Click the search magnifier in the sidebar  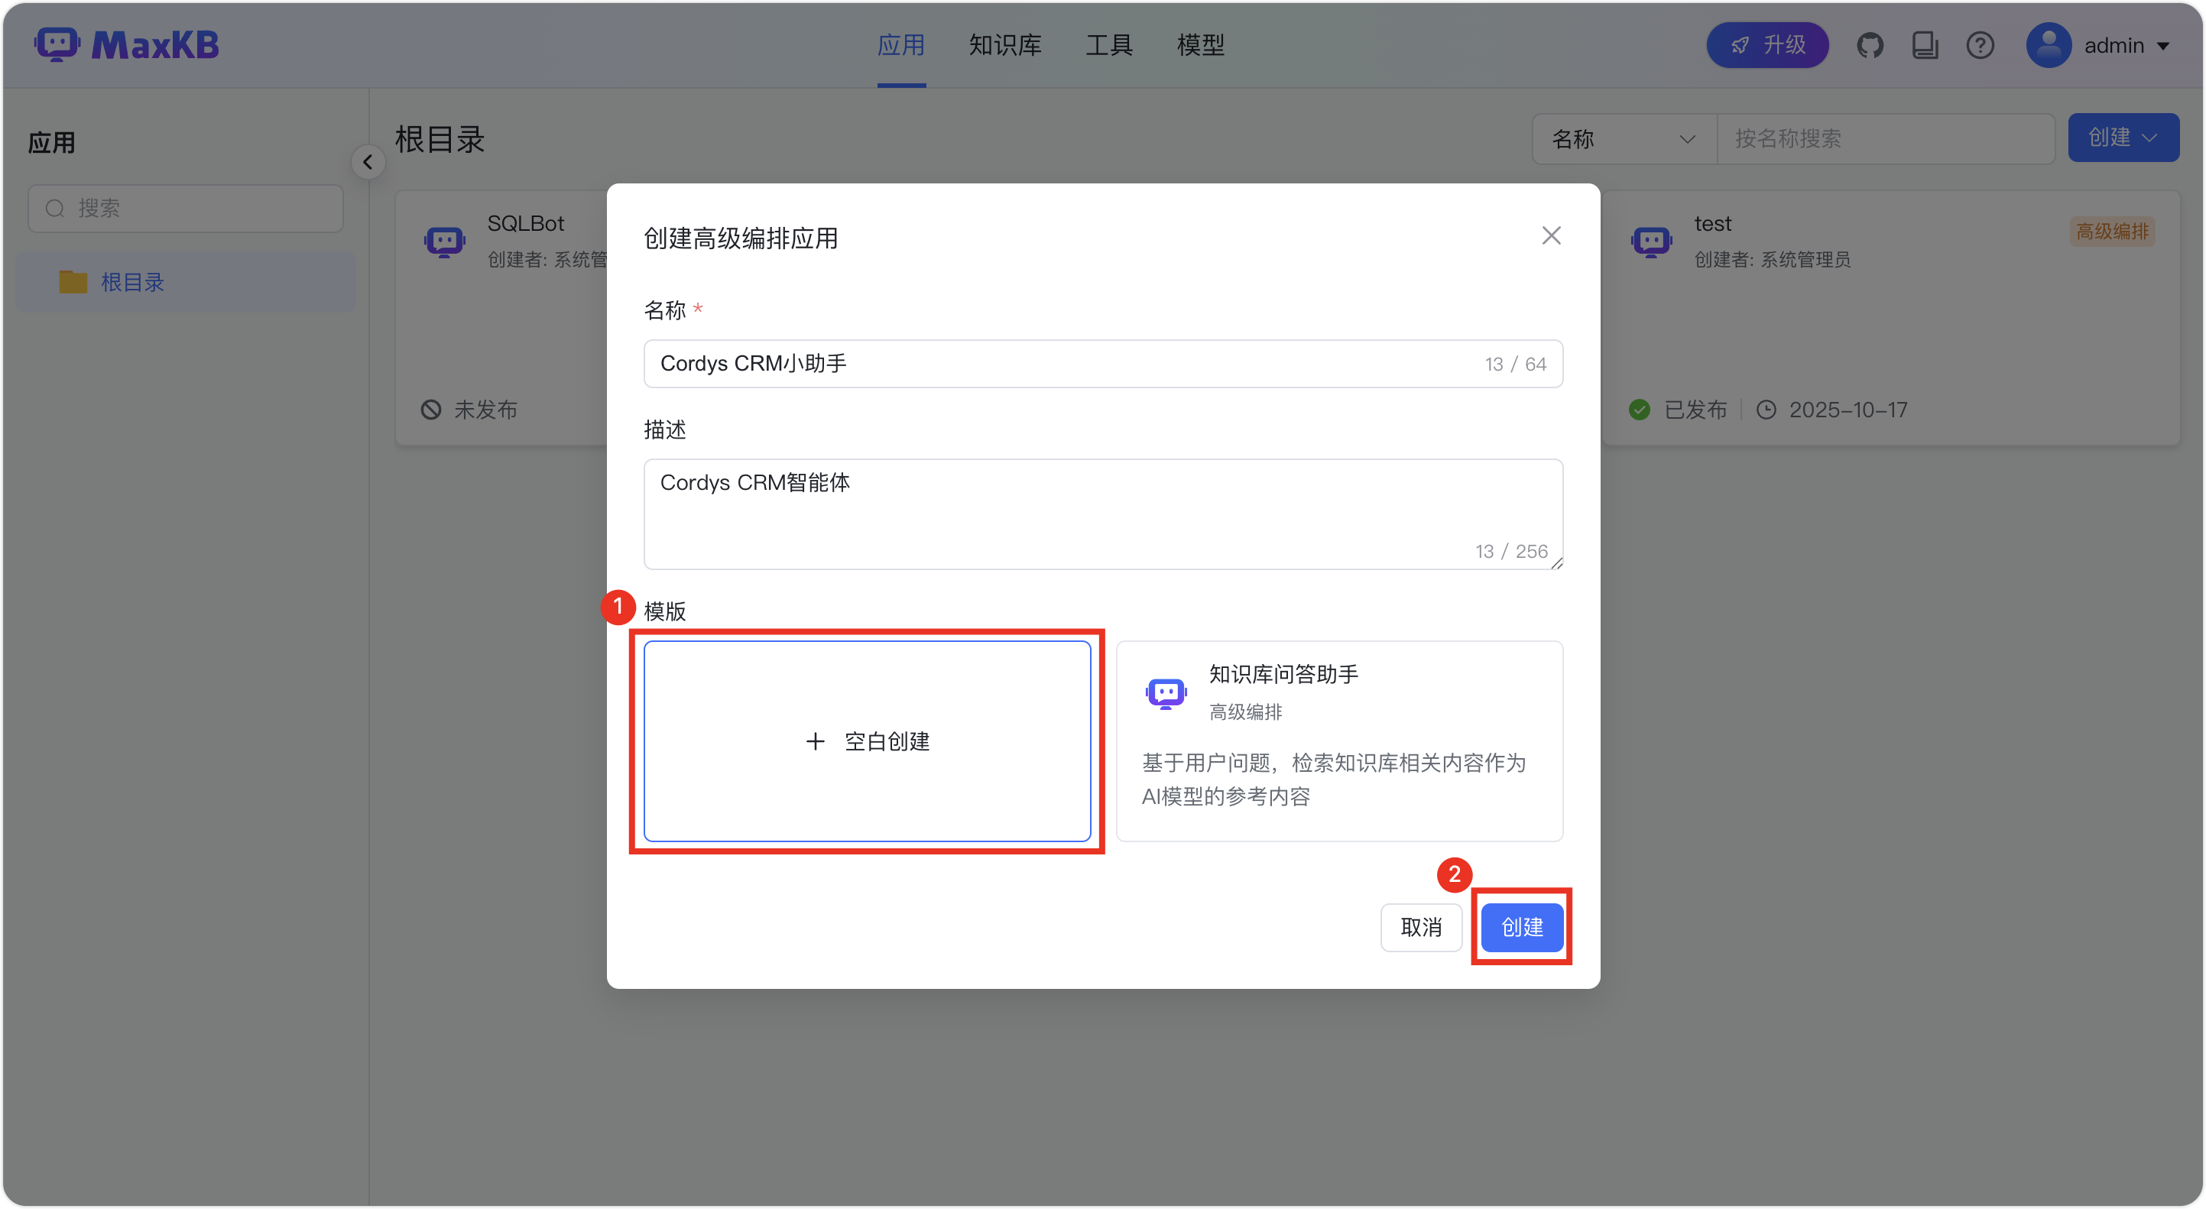point(54,208)
